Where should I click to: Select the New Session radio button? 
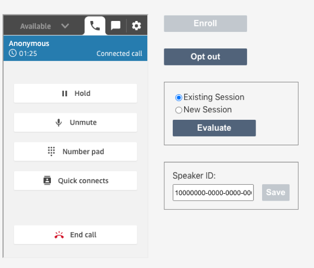click(179, 110)
